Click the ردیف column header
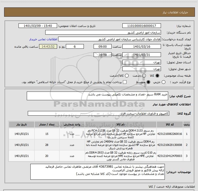 (x=187, y=124)
